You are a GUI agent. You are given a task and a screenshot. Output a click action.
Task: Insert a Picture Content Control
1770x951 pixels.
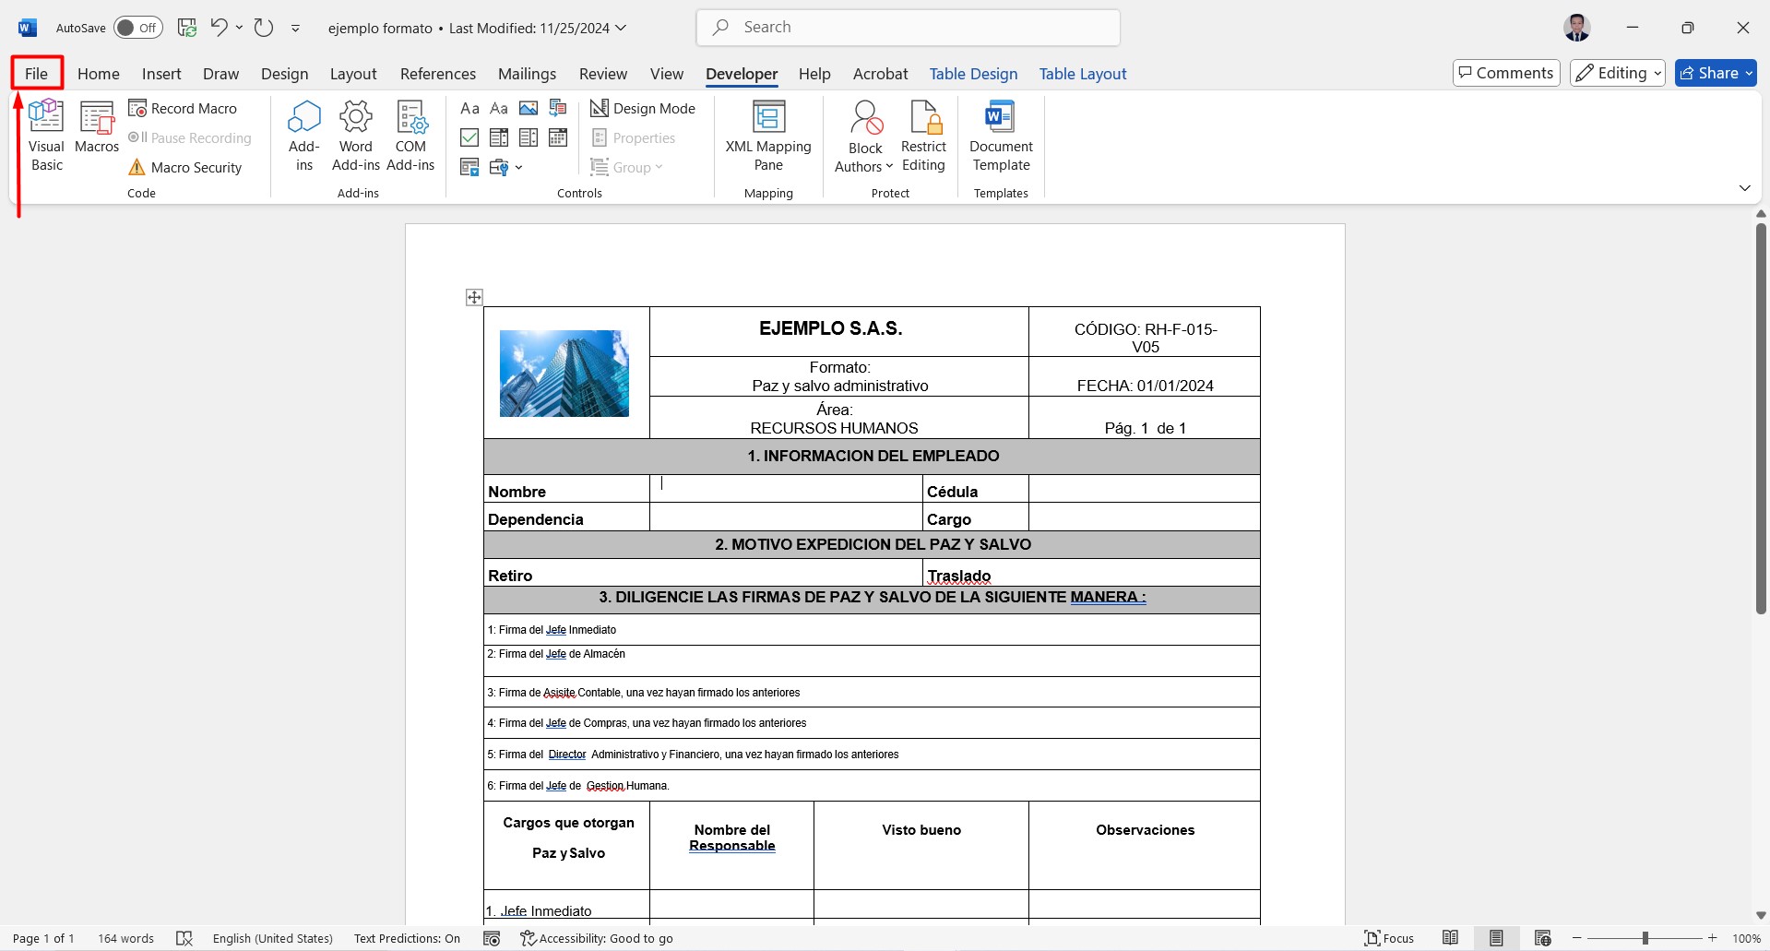(529, 109)
